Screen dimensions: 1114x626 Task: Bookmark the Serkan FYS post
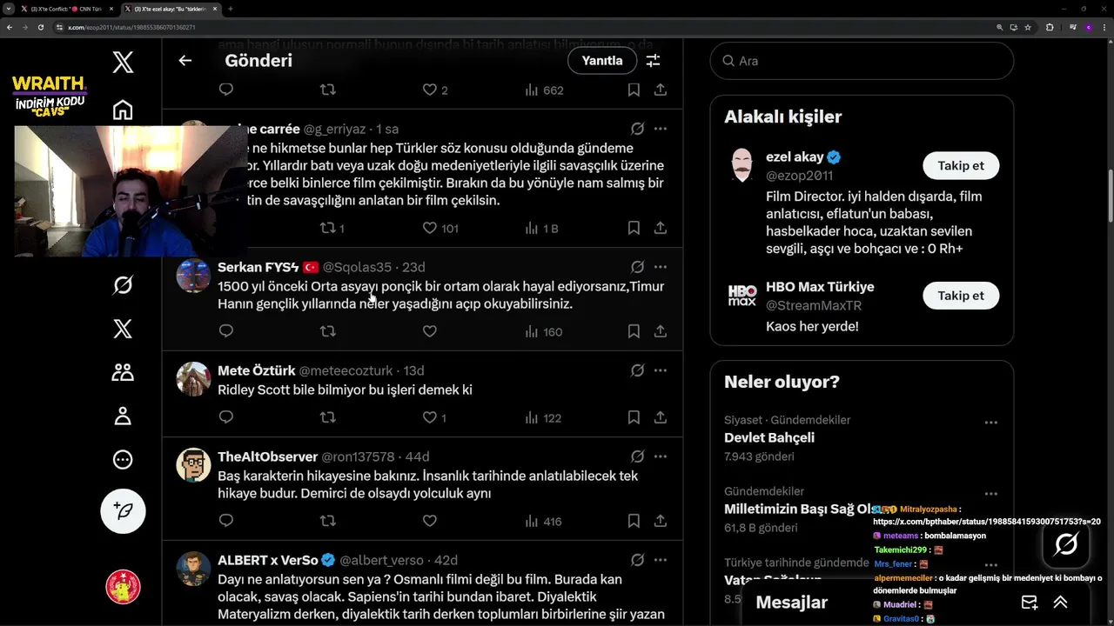click(x=634, y=331)
